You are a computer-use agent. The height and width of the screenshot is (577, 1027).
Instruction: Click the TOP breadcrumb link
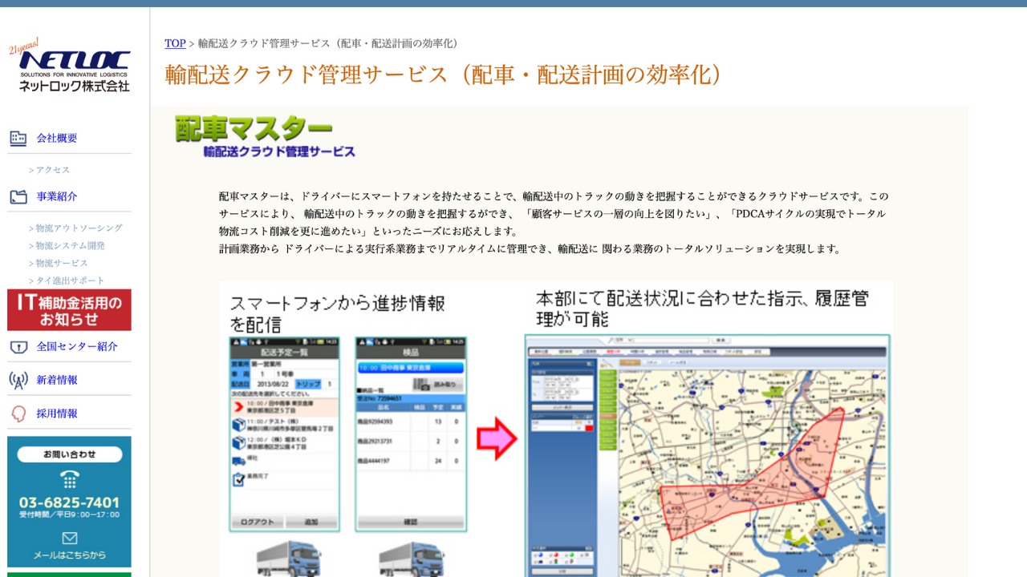pyautogui.click(x=175, y=43)
